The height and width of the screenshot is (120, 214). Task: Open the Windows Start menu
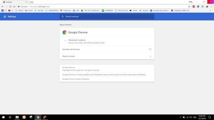[x=3, y=117]
